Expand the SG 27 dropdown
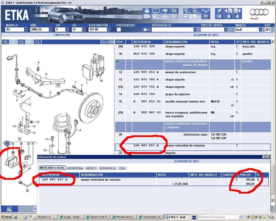Screen dimensions: 276x221 (x=84, y=30)
